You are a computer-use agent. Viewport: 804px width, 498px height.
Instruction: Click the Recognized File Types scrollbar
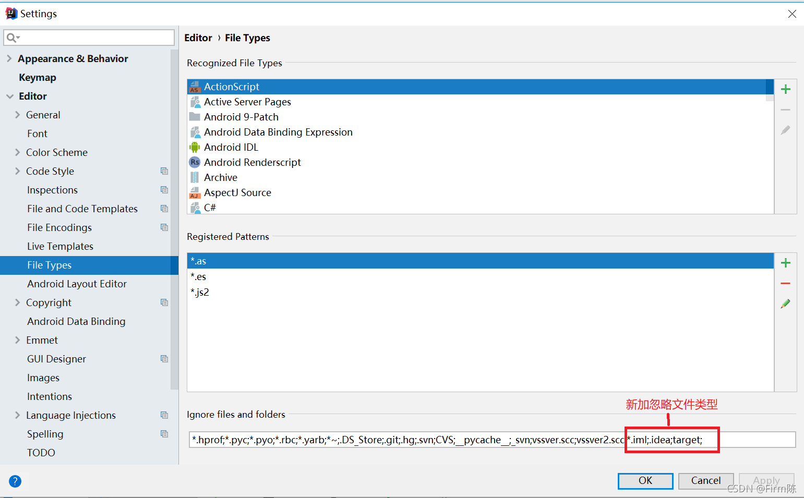(x=770, y=90)
